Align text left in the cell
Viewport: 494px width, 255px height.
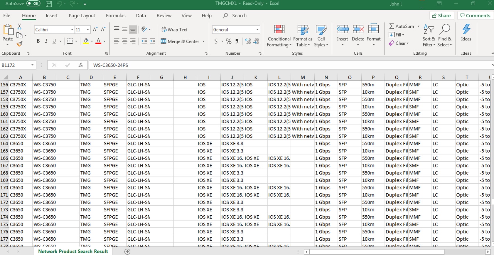coord(117,41)
